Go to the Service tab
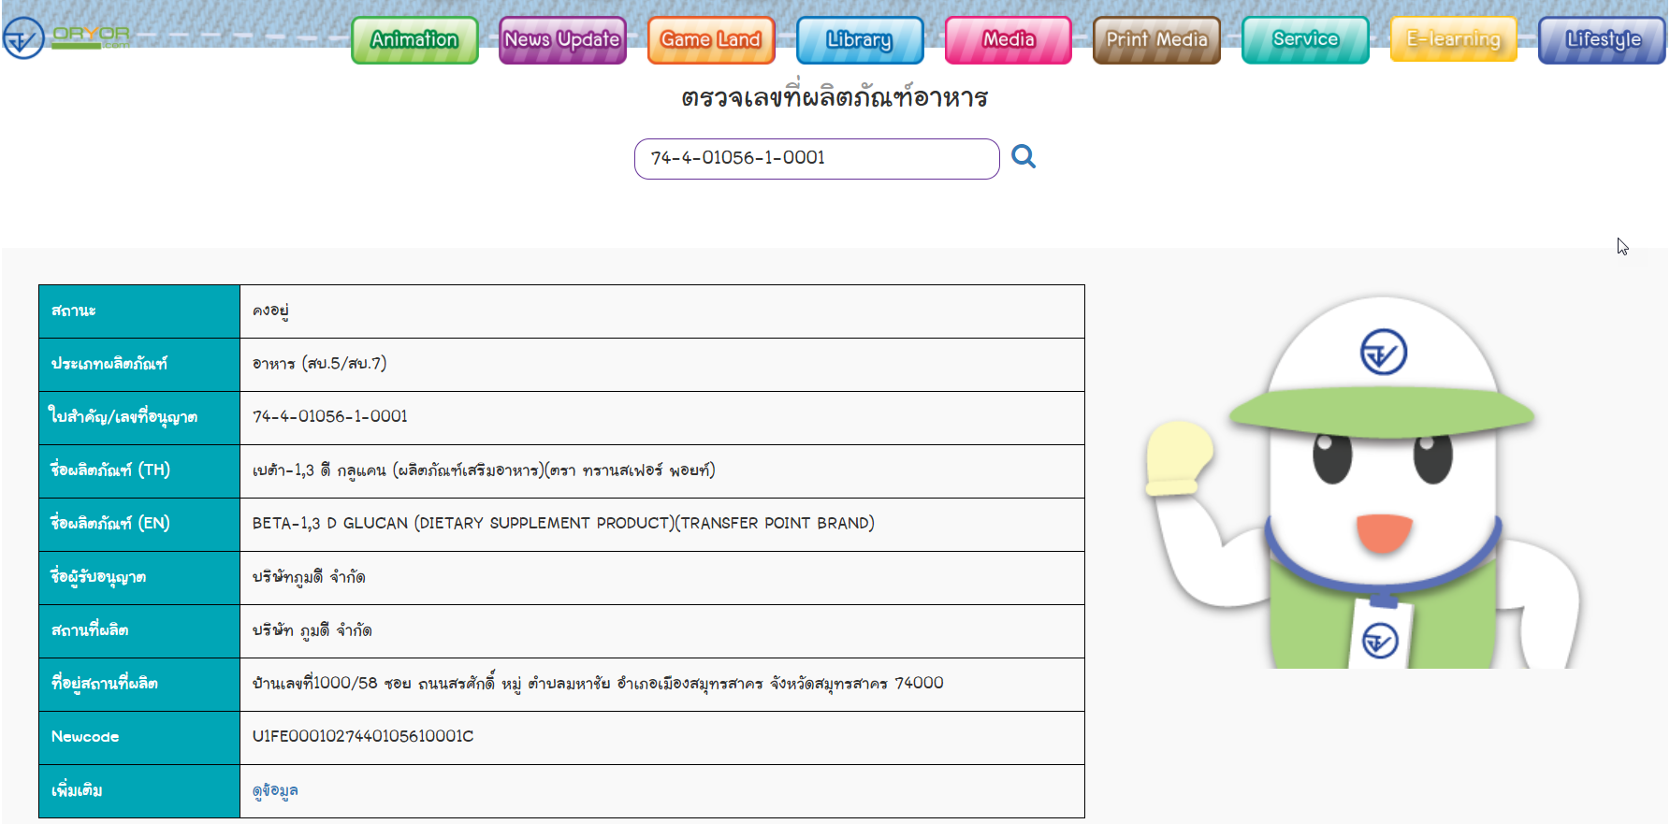1670x824 pixels. coord(1305,40)
